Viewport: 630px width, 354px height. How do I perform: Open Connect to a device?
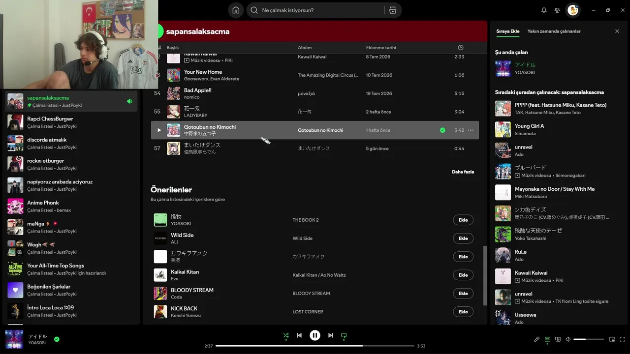(x=558, y=339)
